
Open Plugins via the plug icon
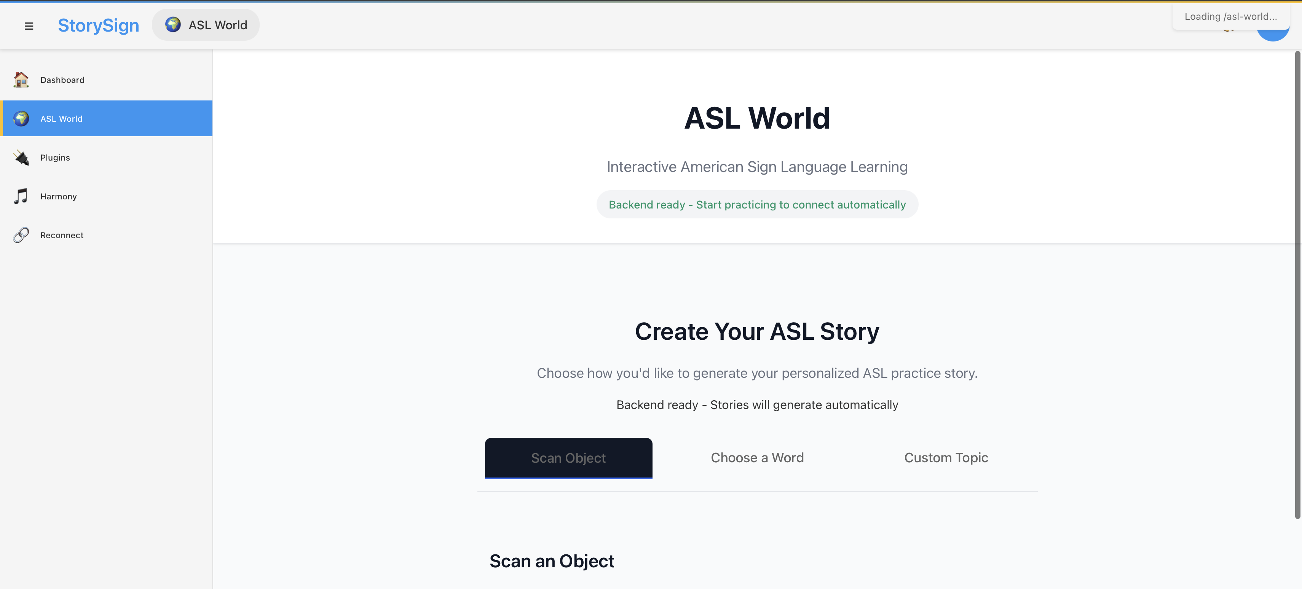tap(21, 157)
